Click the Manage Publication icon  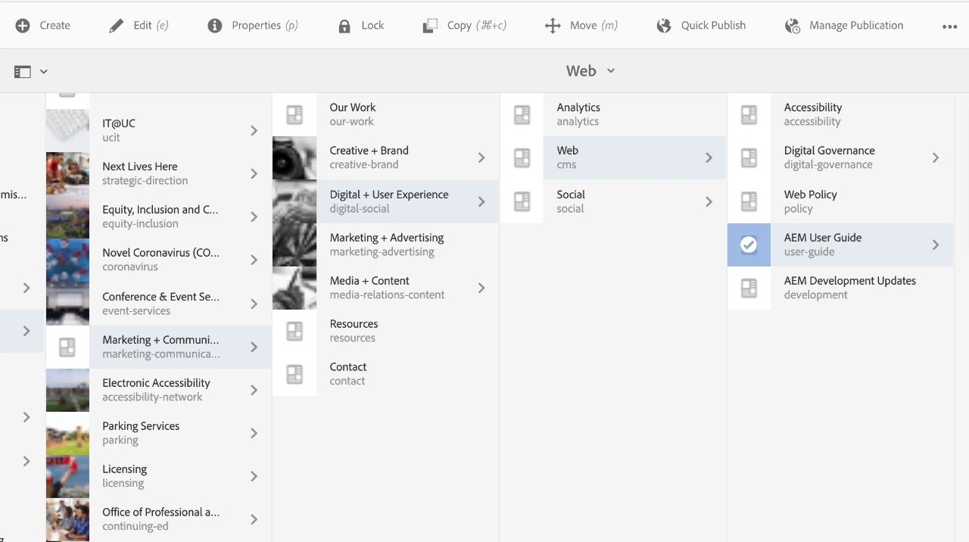coord(793,26)
